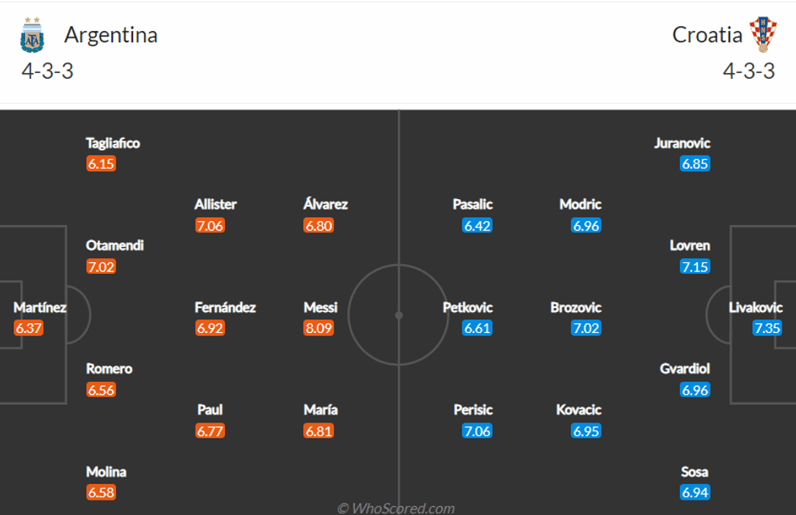Click Allister's 7.06 rating badge
Viewport: 796px width, 515px height.
tap(210, 226)
